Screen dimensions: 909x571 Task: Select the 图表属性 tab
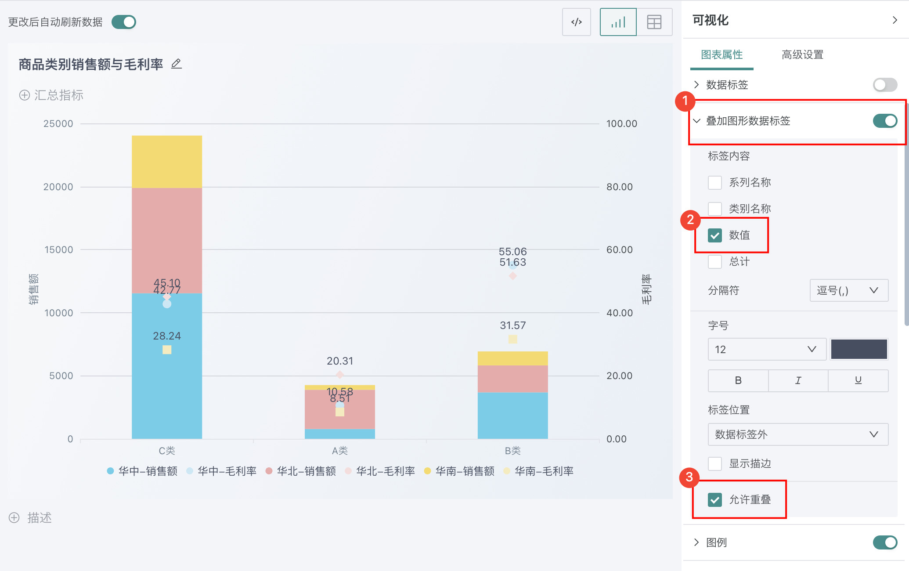pos(721,55)
